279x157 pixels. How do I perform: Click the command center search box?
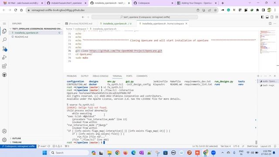tap(145, 17)
